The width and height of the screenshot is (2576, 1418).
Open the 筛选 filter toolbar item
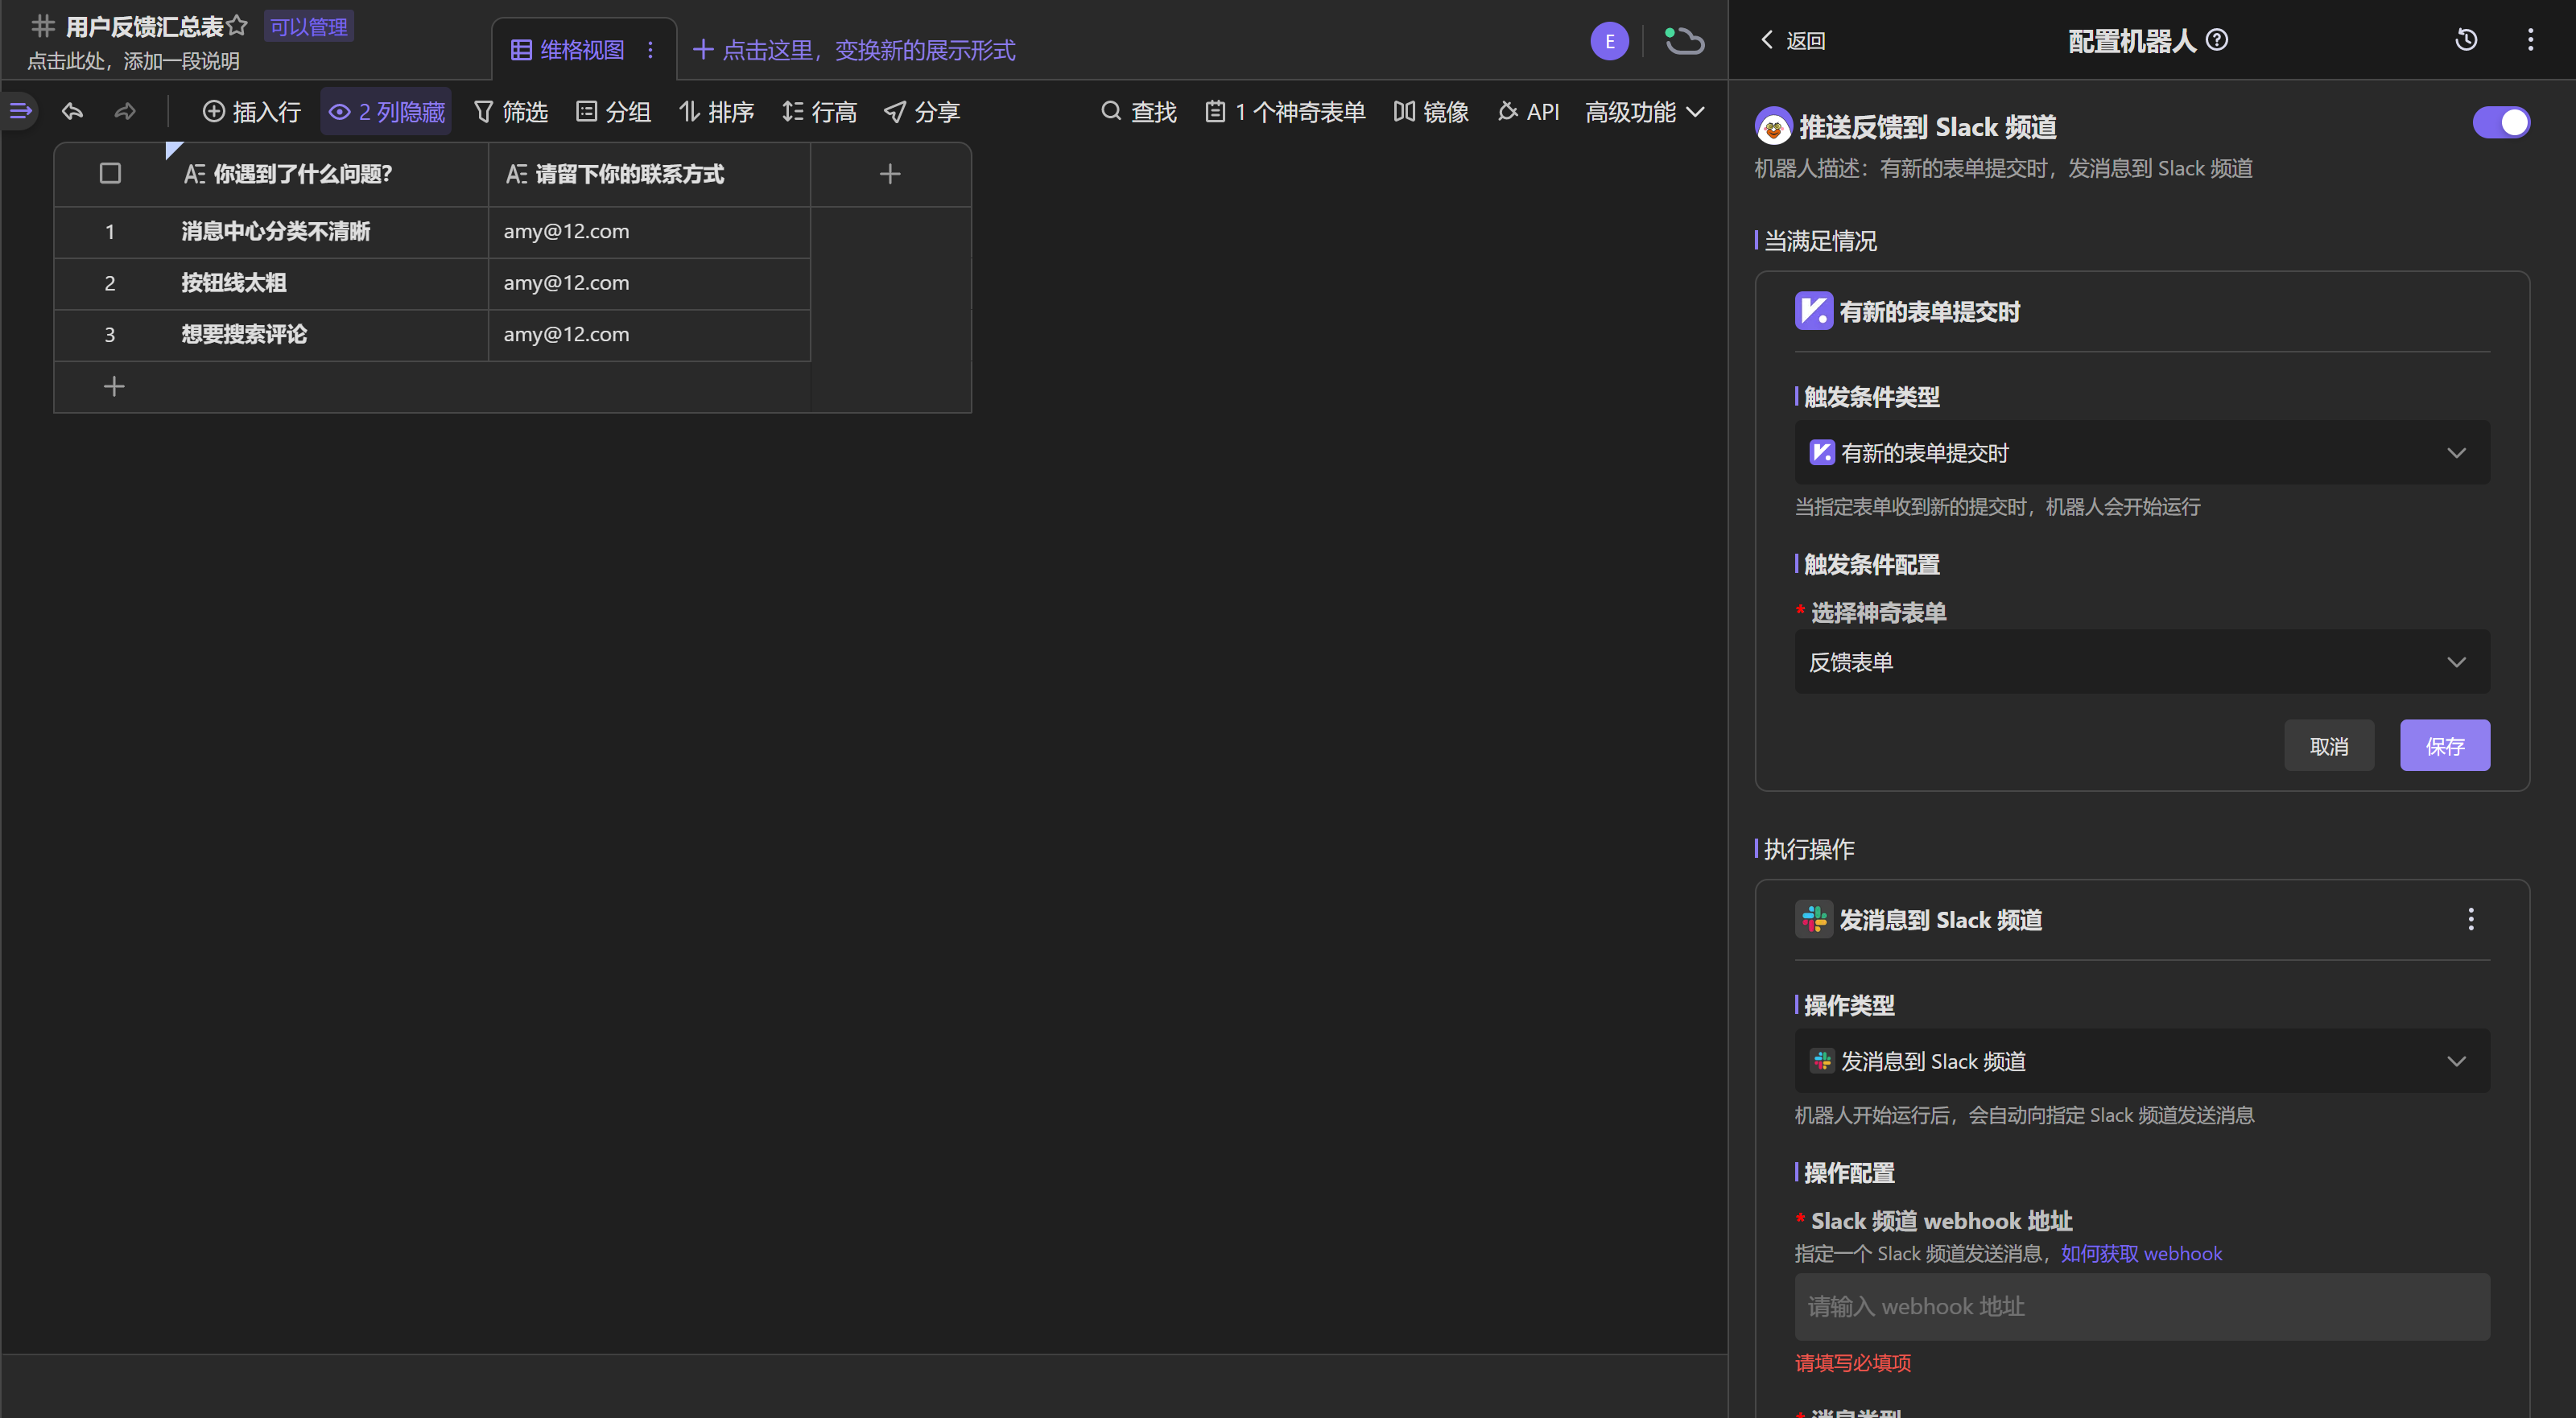point(511,111)
